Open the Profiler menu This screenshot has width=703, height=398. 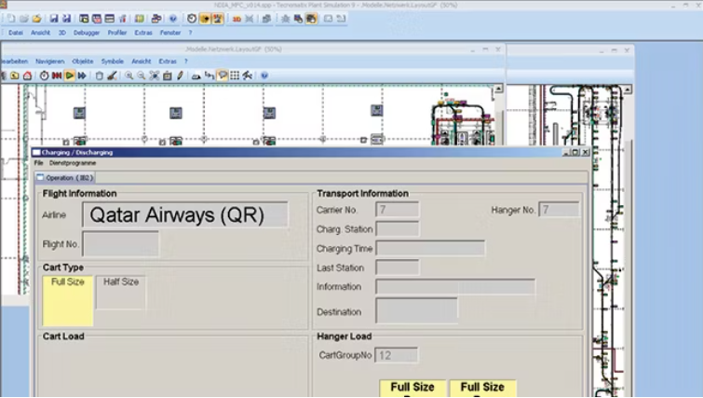(117, 33)
